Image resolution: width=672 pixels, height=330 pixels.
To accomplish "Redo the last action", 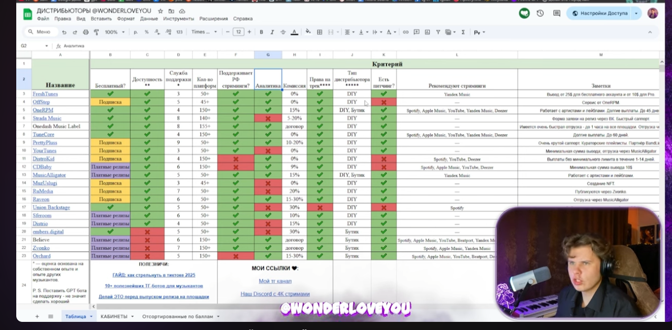I will [x=75, y=32].
